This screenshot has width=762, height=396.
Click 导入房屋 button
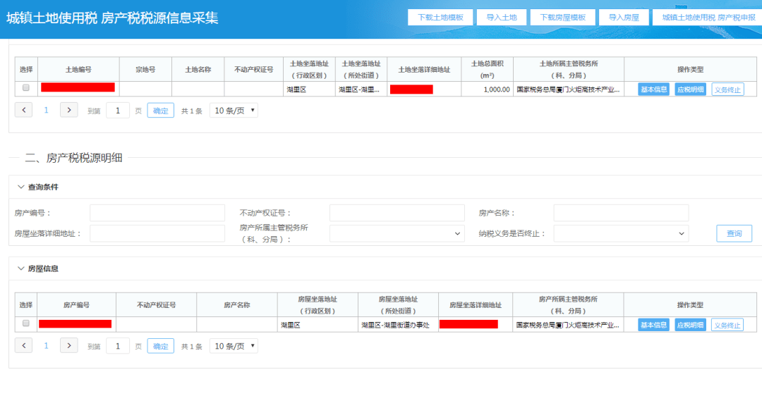click(x=624, y=18)
